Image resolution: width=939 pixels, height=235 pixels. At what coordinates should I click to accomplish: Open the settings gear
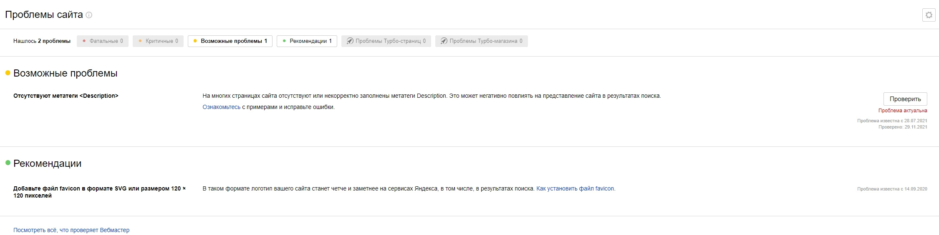[x=929, y=15]
